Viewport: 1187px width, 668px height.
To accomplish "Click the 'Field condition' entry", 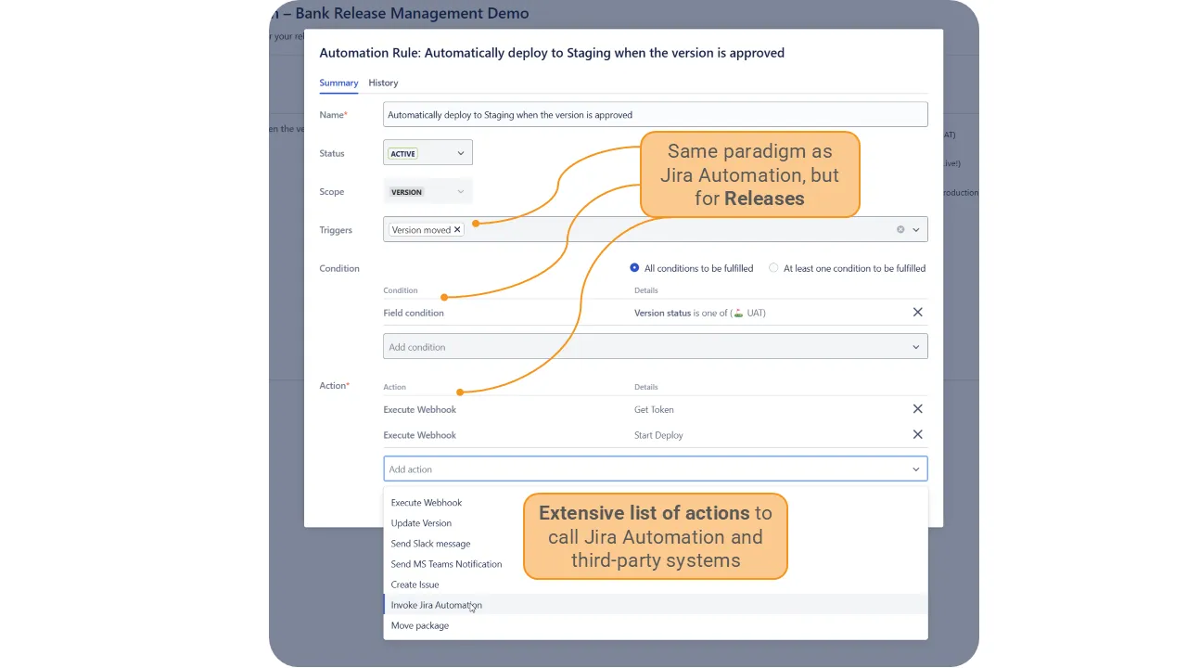I will tap(414, 313).
